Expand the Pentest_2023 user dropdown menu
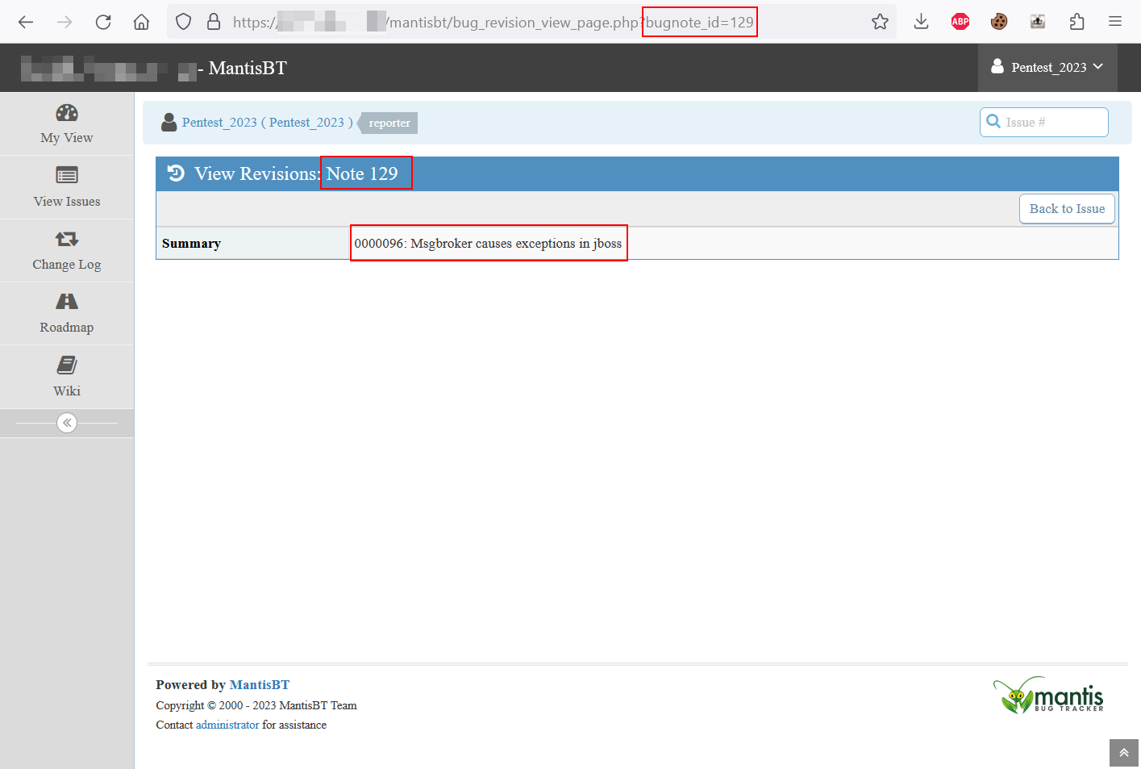This screenshot has height=769, width=1141. tap(1047, 68)
